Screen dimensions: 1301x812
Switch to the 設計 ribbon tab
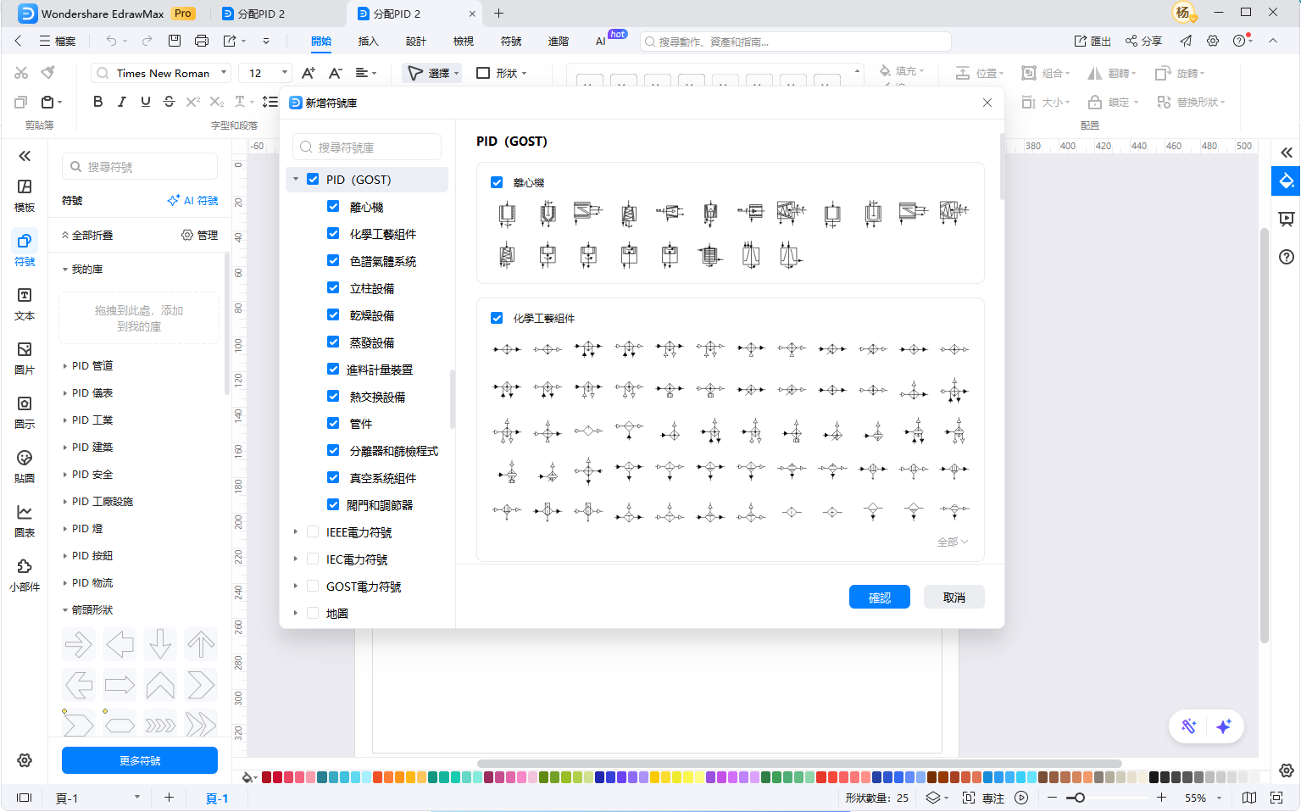pos(415,41)
